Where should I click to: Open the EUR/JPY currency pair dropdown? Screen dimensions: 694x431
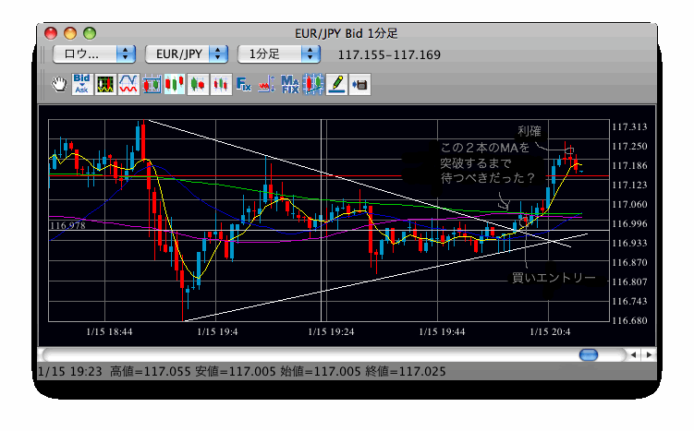tap(187, 54)
